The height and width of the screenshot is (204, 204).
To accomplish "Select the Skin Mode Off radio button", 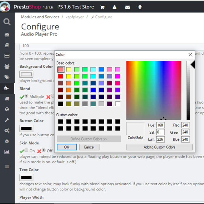I will tap(44, 150).
